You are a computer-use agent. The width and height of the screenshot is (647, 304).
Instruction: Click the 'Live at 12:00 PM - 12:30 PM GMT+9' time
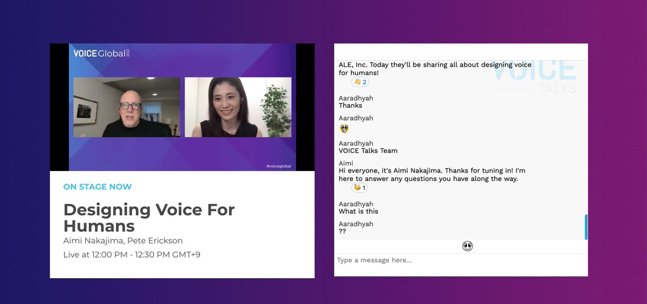point(132,254)
